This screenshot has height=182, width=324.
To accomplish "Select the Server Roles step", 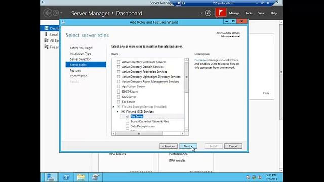I will point(86,65).
